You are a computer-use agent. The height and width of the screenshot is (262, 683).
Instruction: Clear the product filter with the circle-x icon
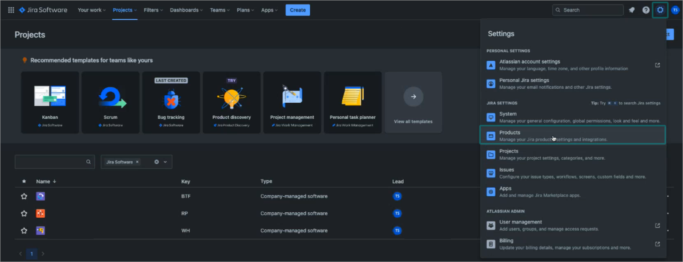[x=157, y=162]
